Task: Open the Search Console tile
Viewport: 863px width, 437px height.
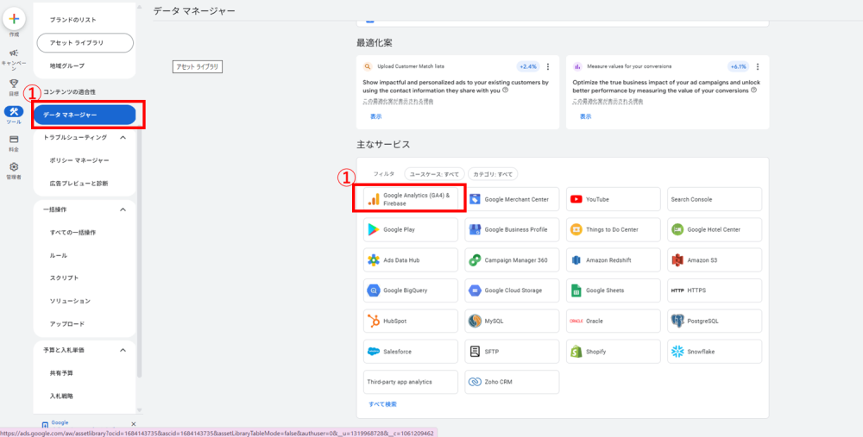Action: click(715, 199)
